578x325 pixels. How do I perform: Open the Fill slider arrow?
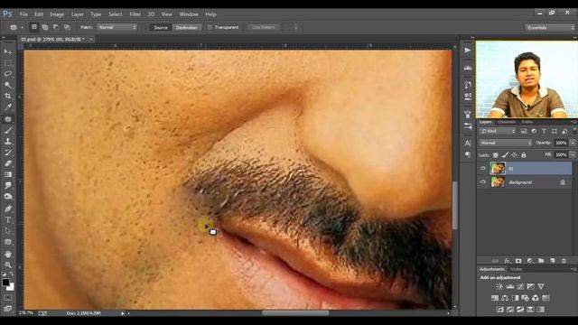click(x=573, y=154)
